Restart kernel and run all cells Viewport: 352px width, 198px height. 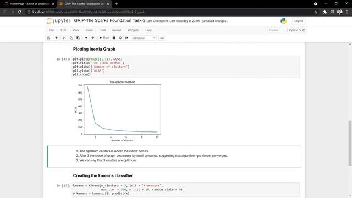coord(127,38)
